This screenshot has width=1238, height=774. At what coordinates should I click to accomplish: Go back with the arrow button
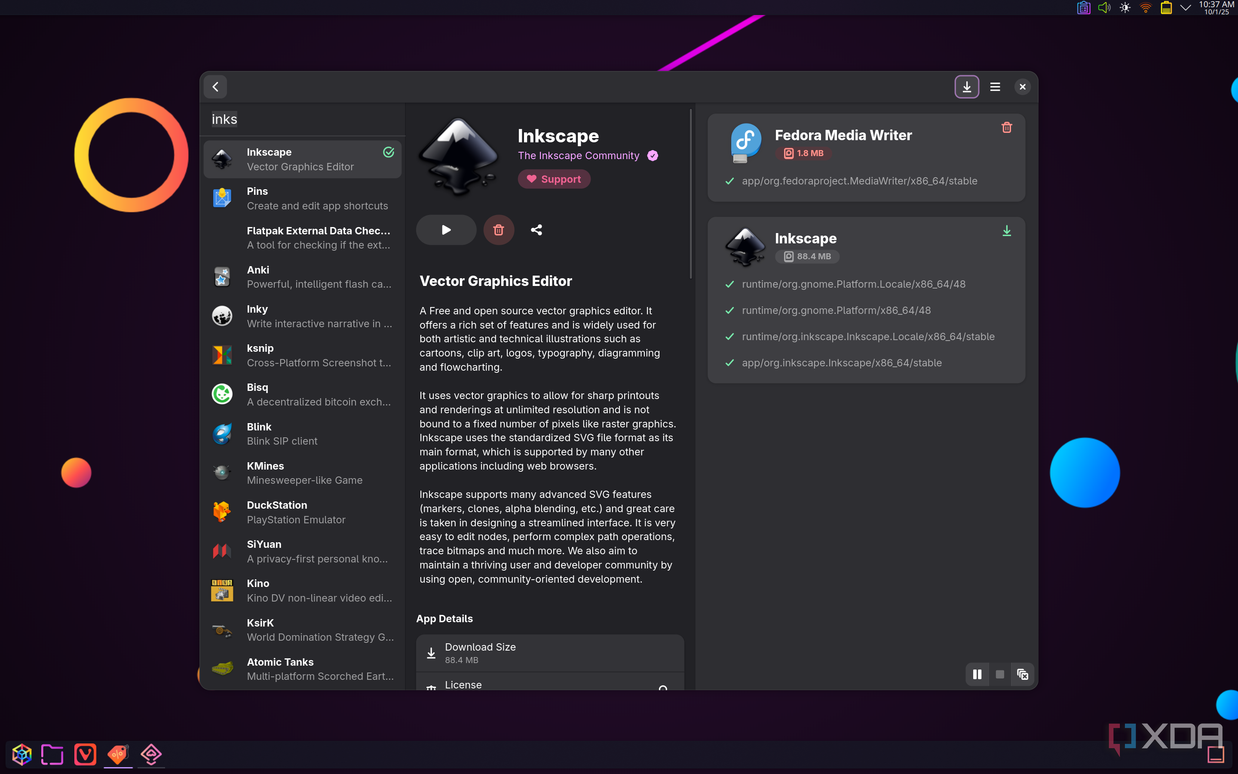[215, 87]
